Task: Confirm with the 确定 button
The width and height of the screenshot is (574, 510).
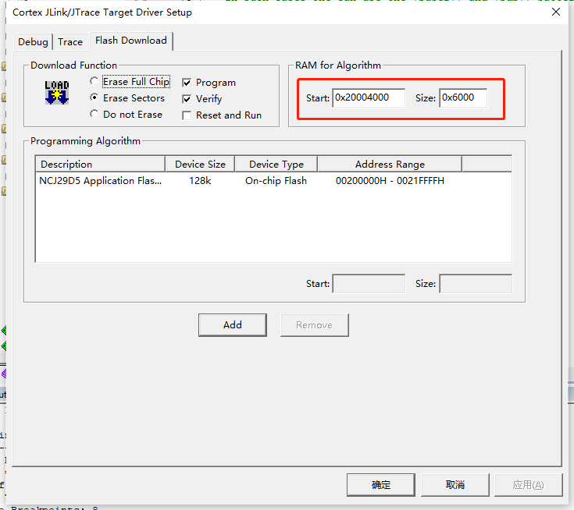Action: tap(381, 485)
